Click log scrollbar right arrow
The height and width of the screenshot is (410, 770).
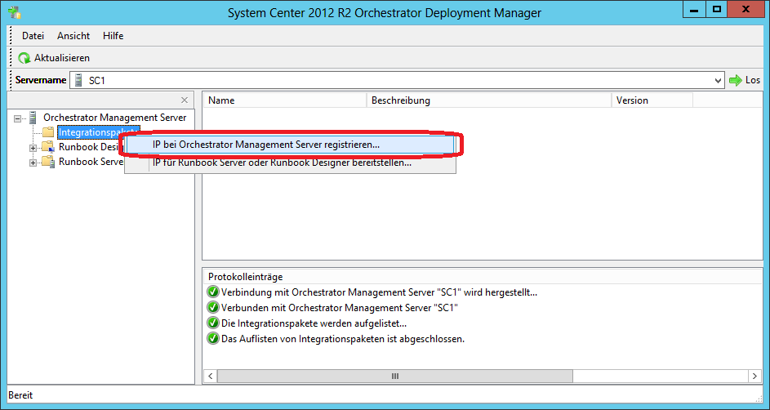(754, 377)
